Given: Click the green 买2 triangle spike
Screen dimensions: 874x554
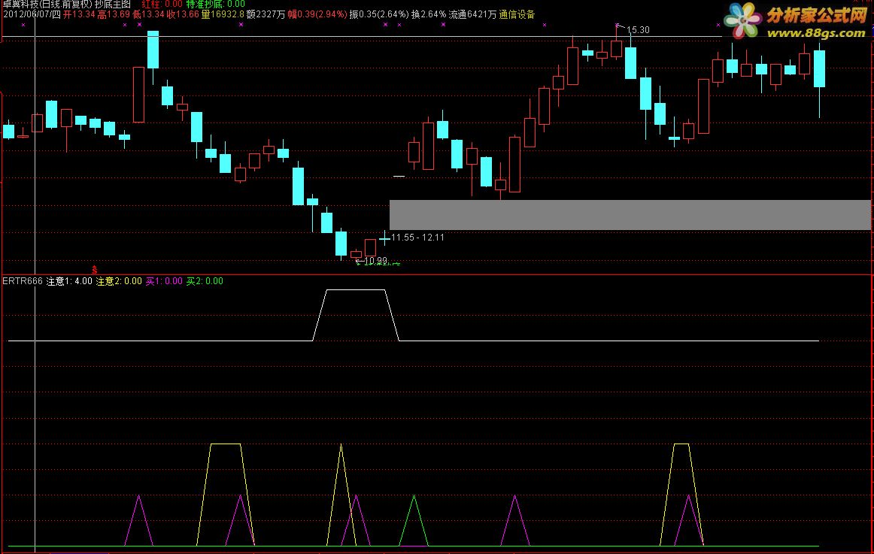Looking at the screenshot, I should click(x=414, y=521).
